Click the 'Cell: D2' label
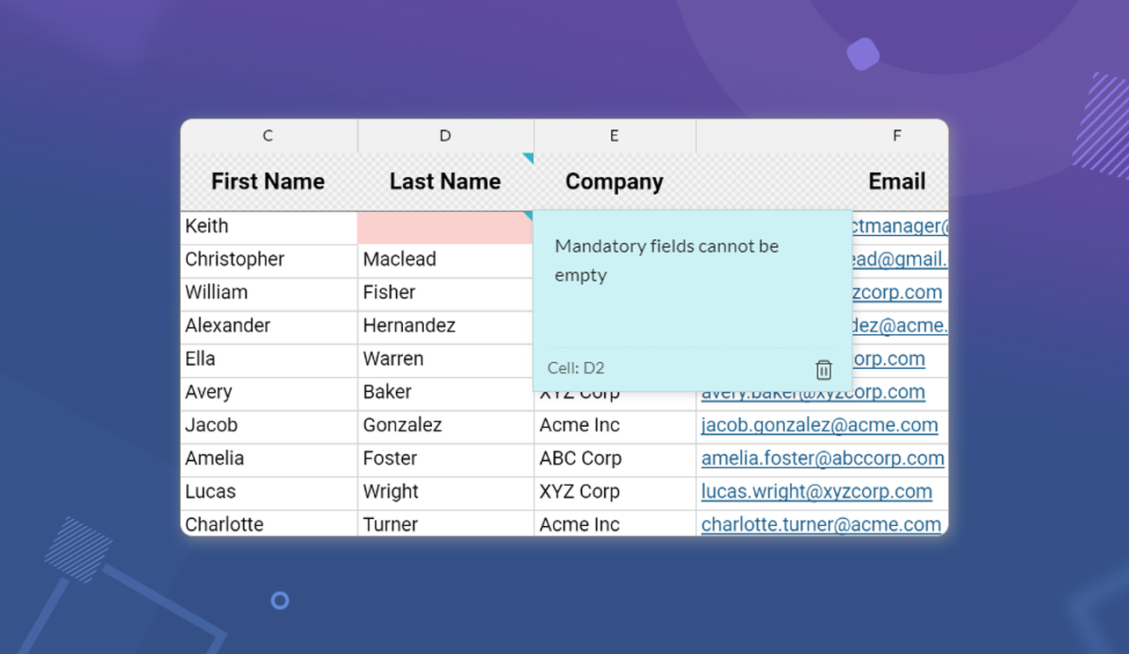This screenshot has width=1129, height=654. click(x=576, y=368)
